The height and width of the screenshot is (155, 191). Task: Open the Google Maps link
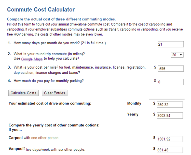[x=32, y=59]
